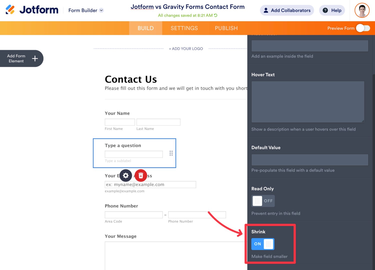Screen dimensions: 375x270
Task: Click the drag handle dots on selected field
Action: [171, 153]
